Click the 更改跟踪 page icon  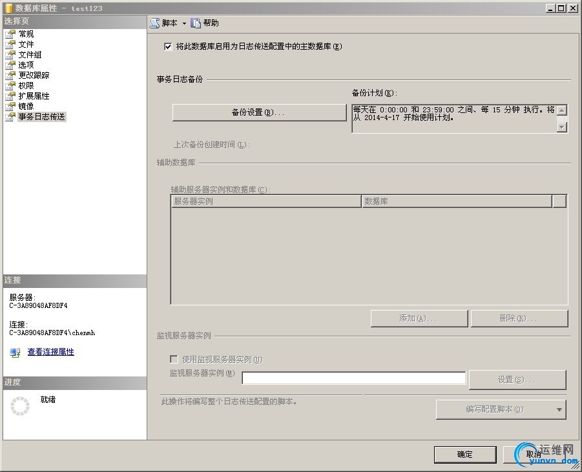10,76
